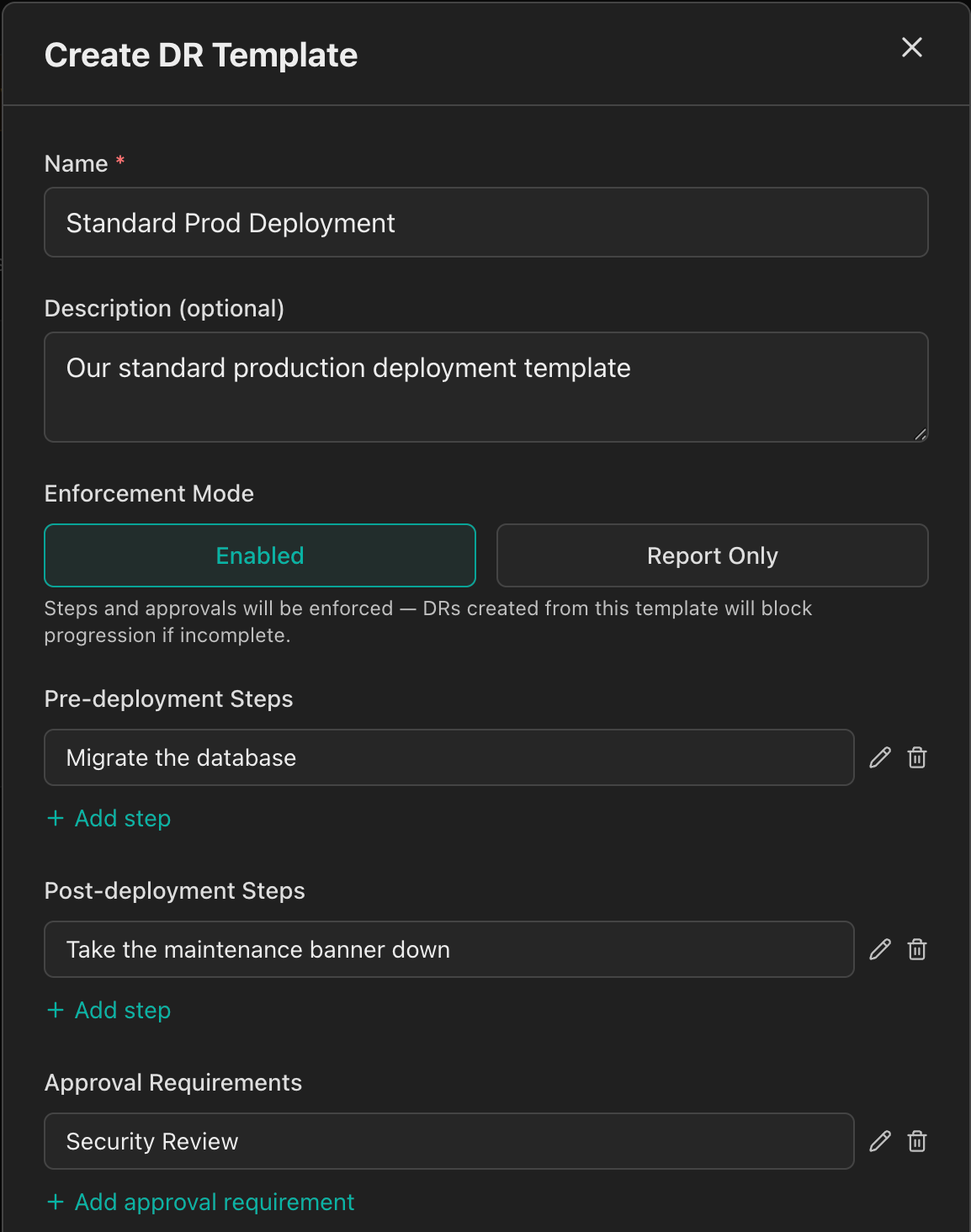Click the Enforcement Mode heading
The height and width of the screenshot is (1232, 971).
[149, 493]
